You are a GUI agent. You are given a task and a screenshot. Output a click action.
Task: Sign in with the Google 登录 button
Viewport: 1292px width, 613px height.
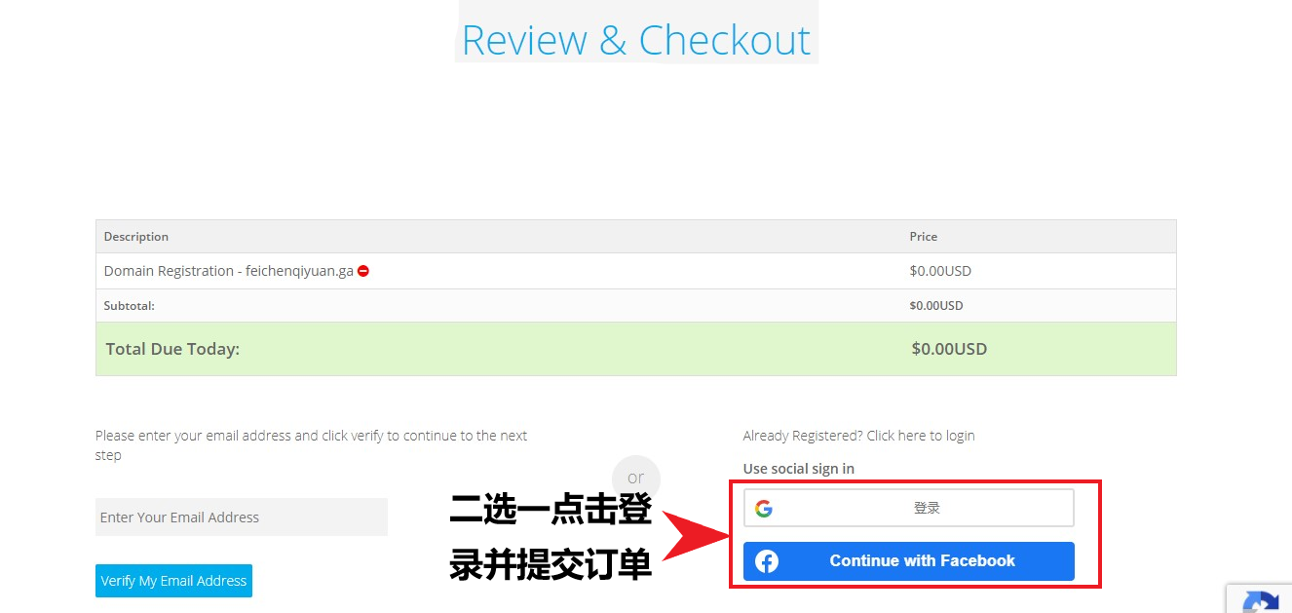(909, 508)
